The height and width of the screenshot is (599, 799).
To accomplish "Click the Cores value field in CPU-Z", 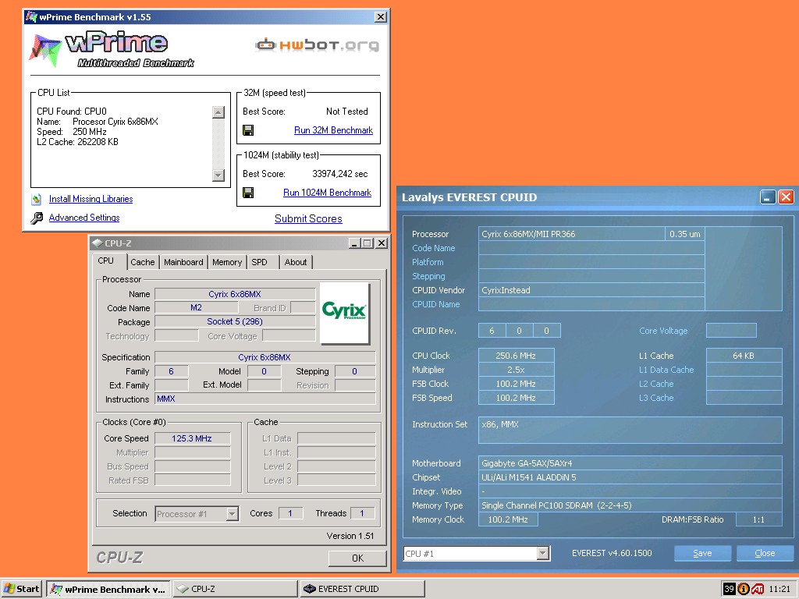I will (x=290, y=513).
